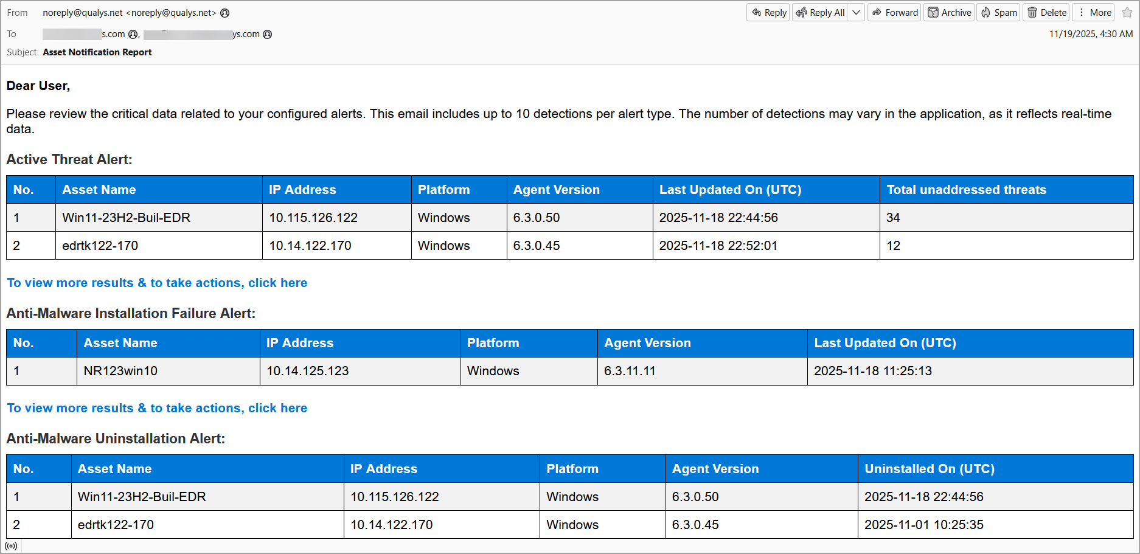1140x554 pixels.
Task: Forward this email message
Action: pos(894,13)
